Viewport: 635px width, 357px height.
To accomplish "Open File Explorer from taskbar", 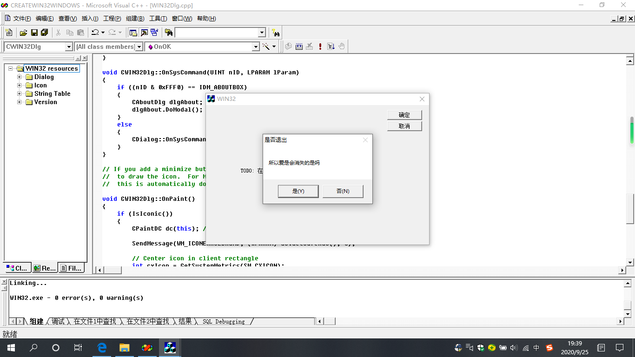I will coord(124,347).
